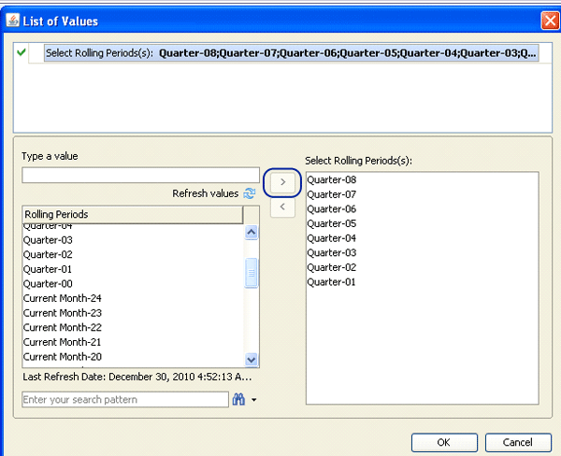Select Current Month-24 in the list
This screenshot has height=456, width=561.
tap(62, 298)
